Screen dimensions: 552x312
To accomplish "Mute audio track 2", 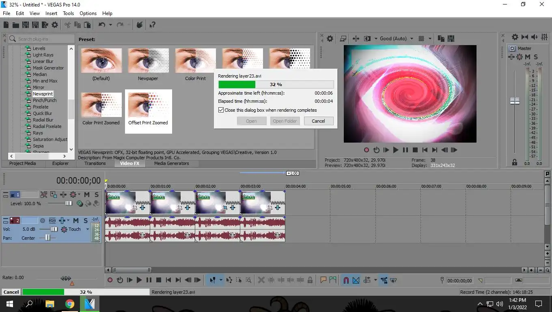I will coord(76,221).
